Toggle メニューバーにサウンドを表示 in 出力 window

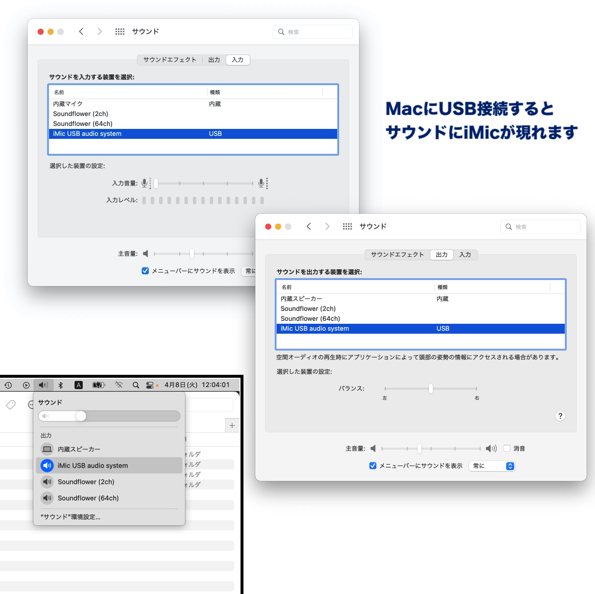373,466
